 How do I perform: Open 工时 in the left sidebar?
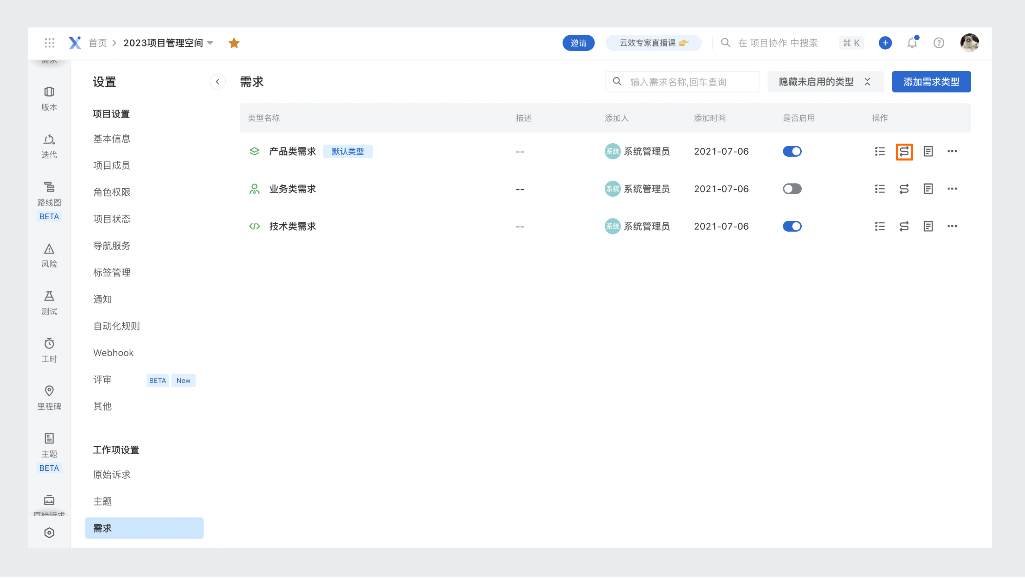(x=49, y=351)
